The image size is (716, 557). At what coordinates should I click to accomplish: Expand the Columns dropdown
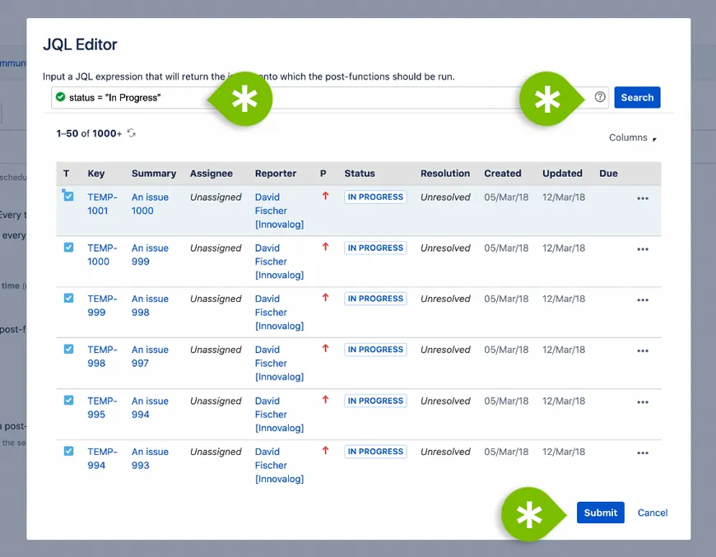[x=632, y=137]
